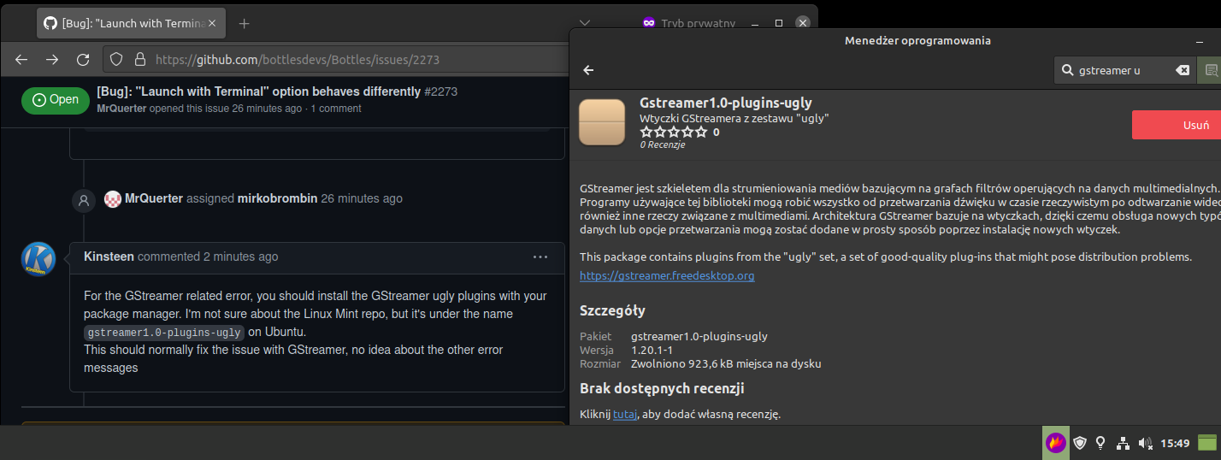The height and width of the screenshot is (460, 1221).
Task: Open Kinsteen's username link in the comment header
Action: pos(109,257)
